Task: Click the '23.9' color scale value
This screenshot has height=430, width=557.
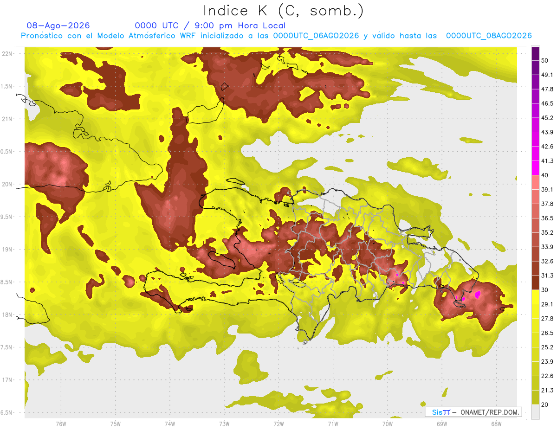Action: 547,361
